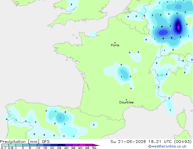Select the dark navy 25–30 mm legend swatch
The image size is (193, 149).
pyautogui.click(x=61, y=145)
